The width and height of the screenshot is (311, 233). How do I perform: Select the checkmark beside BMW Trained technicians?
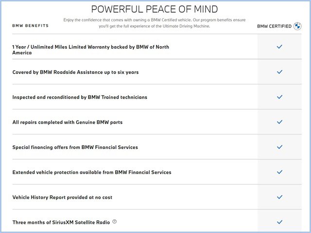(279, 97)
